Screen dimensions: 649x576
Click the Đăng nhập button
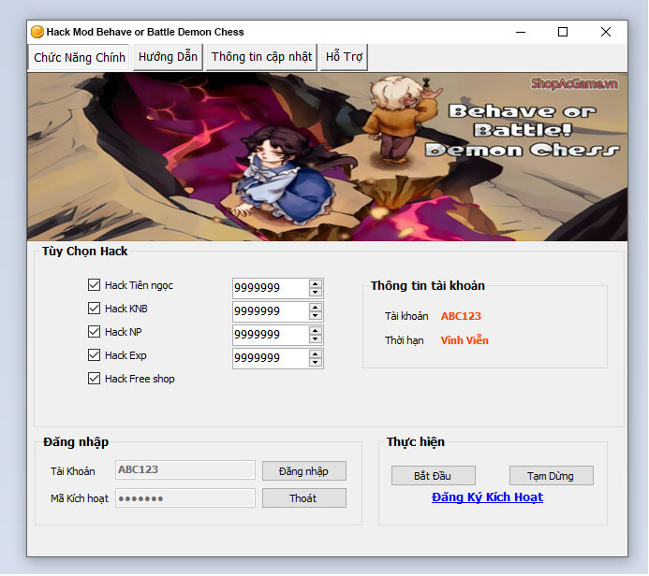[304, 471]
